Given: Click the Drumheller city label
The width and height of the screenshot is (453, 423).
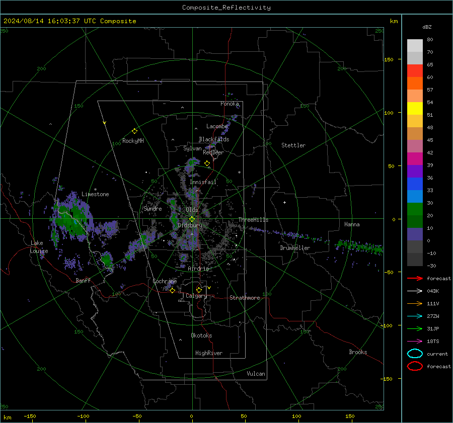Looking at the screenshot, I should pos(295,248).
